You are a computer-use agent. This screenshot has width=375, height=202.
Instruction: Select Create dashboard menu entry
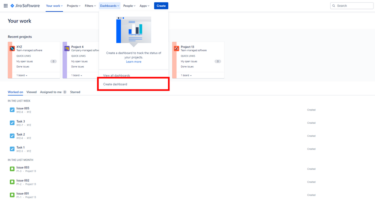133,84
